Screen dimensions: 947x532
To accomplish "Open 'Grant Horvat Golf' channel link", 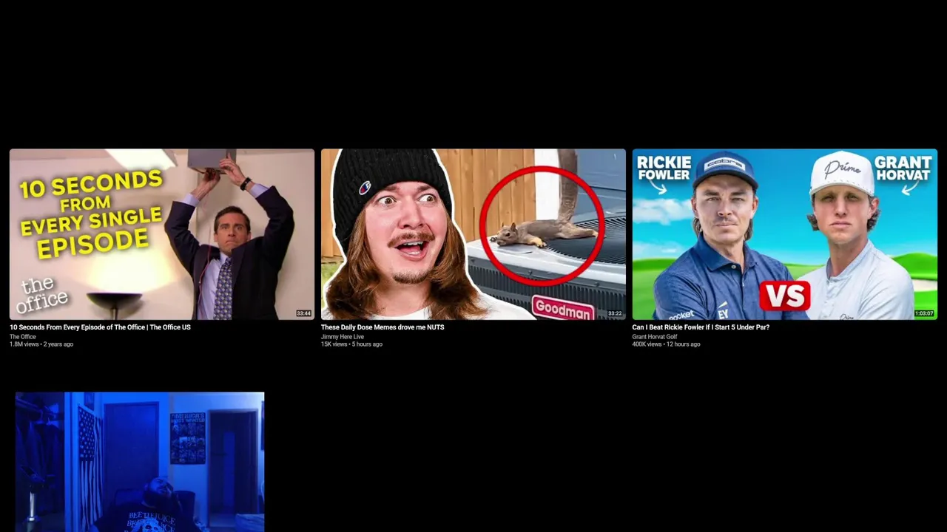I will coord(655,337).
